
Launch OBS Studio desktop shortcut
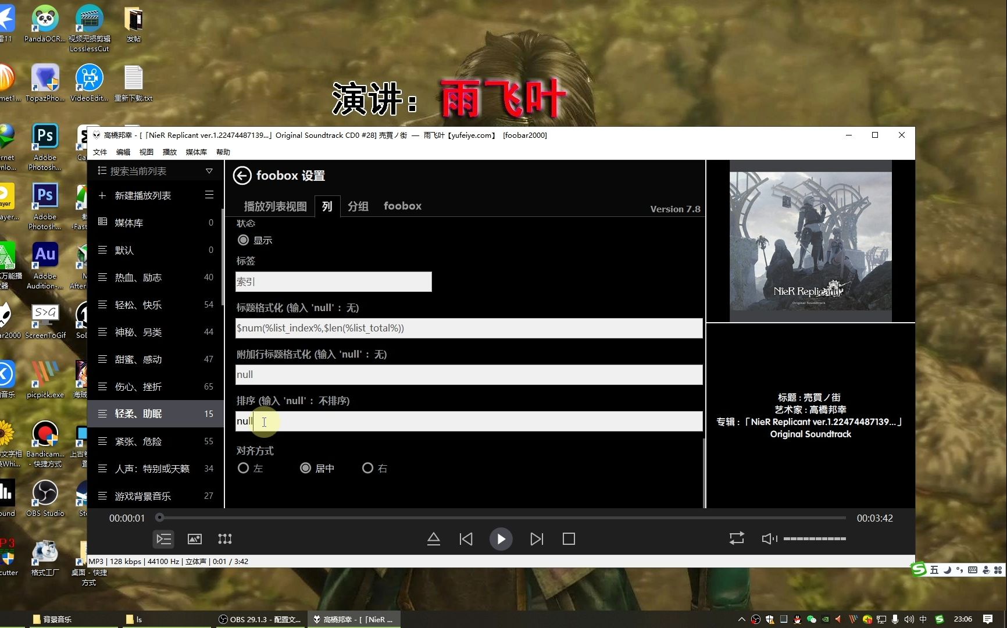(45, 498)
